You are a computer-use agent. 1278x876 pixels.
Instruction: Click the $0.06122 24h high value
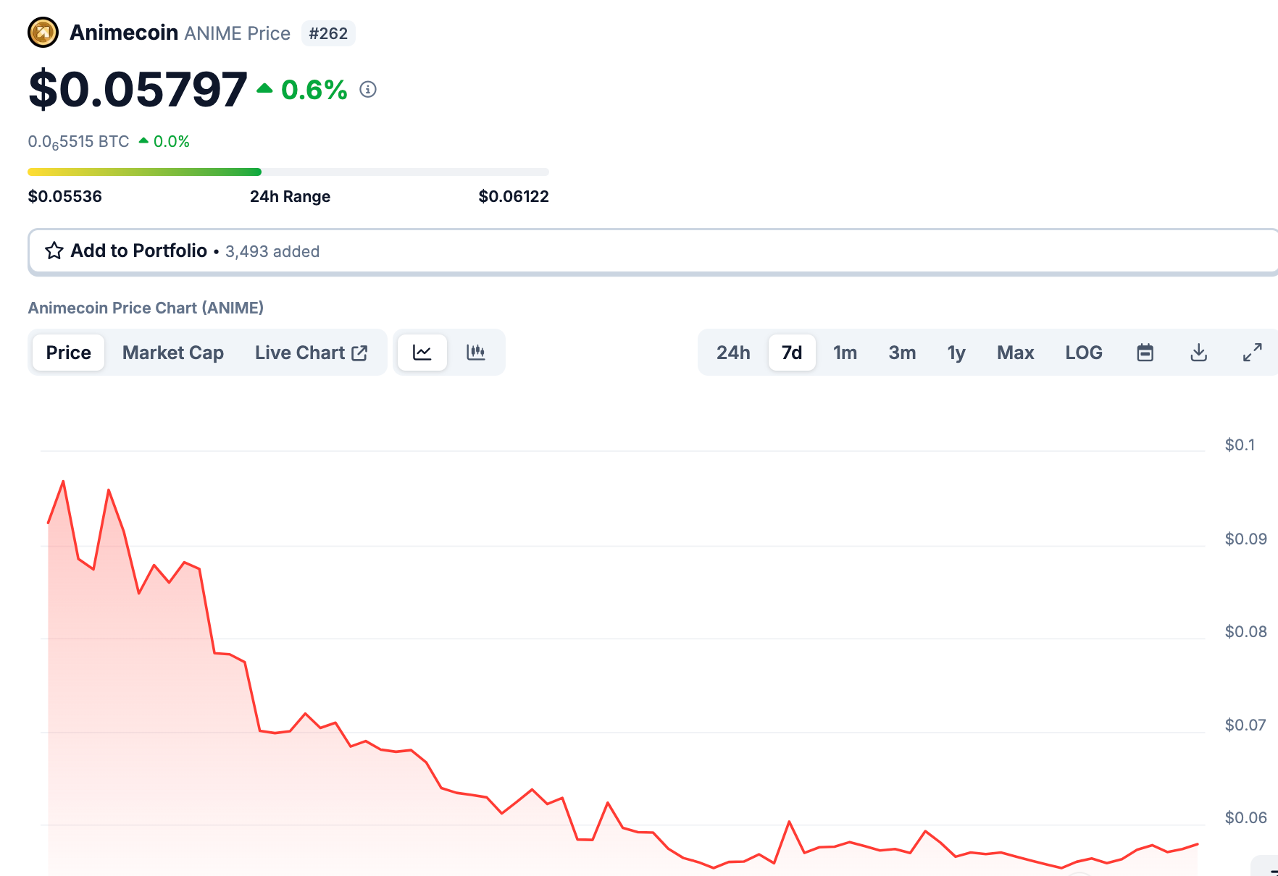click(514, 197)
